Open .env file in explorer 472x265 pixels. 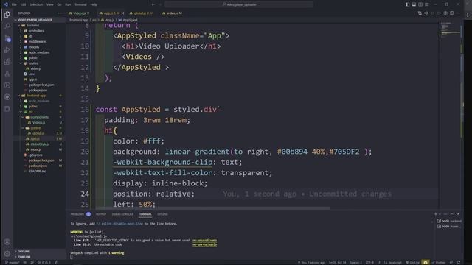click(39, 74)
